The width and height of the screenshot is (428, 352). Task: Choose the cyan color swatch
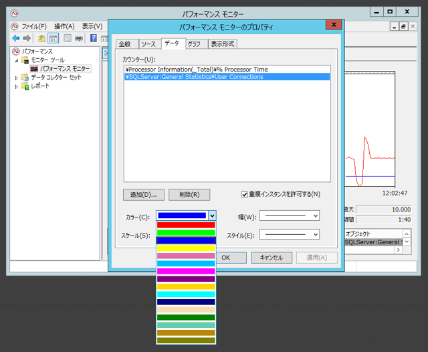click(186, 294)
